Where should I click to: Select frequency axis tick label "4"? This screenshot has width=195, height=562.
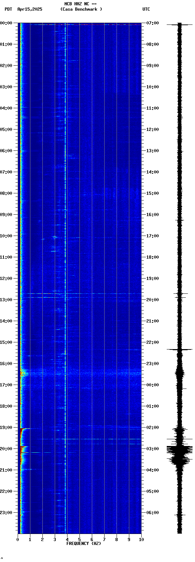[67, 540]
